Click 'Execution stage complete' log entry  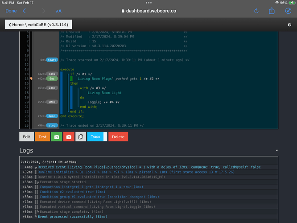pos(72,212)
